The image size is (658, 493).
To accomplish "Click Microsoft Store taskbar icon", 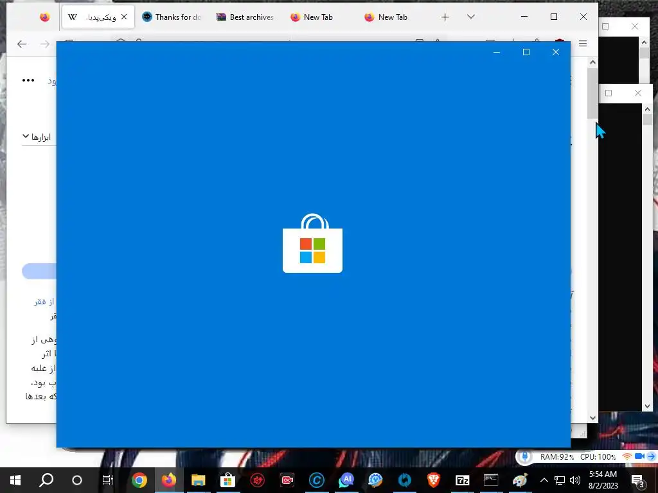I will pyautogui.click(x=227, y=480).
